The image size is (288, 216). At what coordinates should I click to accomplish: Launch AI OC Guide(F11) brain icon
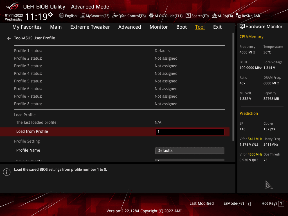151,16
